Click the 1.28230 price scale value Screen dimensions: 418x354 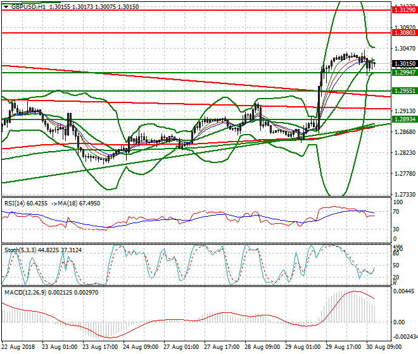pos(405,153)
